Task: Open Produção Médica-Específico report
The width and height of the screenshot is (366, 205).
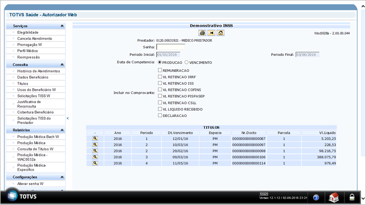Action: coord(32,167)
